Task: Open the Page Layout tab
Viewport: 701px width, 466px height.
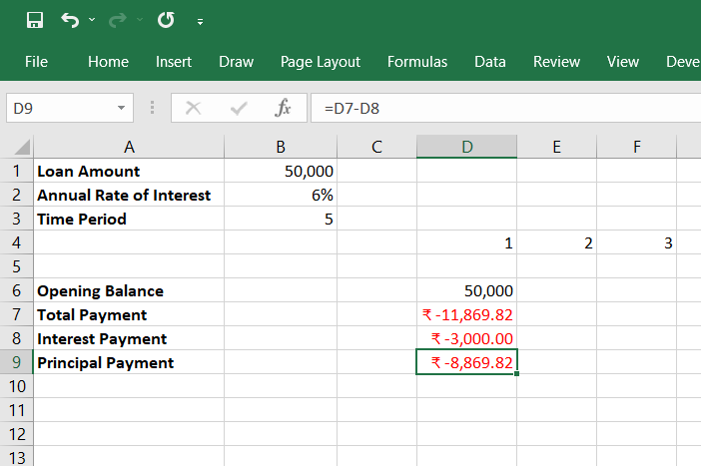Action: (x=321, y=62)
